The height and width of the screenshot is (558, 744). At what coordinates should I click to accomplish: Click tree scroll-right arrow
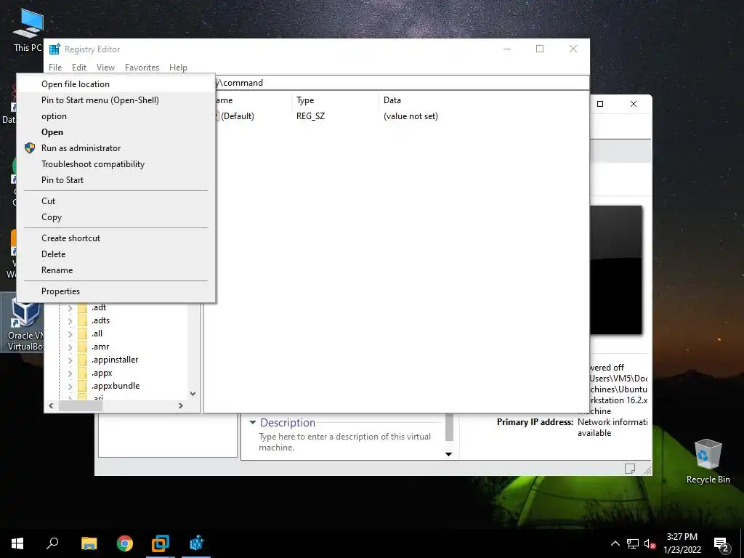[x=181, y=405]
